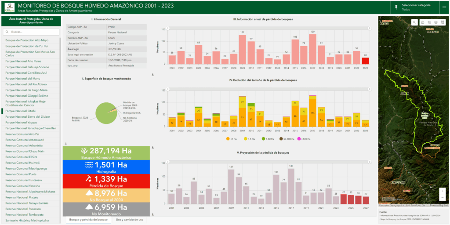Screen dimensions: 450x225
Task: Click the 287,194 Ha Bosque Húmedo Amazónico card
Action: 106,153
